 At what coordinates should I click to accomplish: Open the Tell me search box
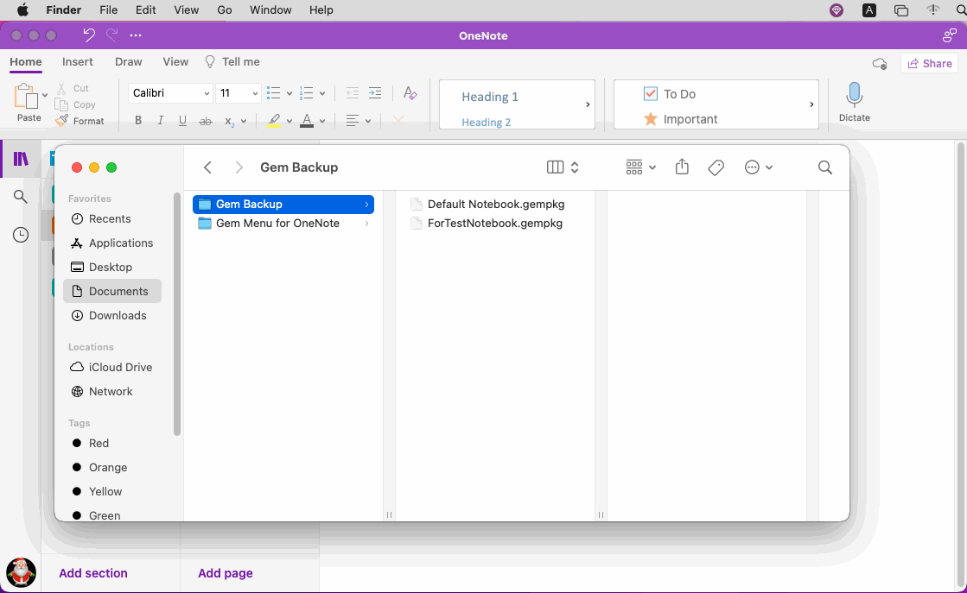tap(232, 61)
